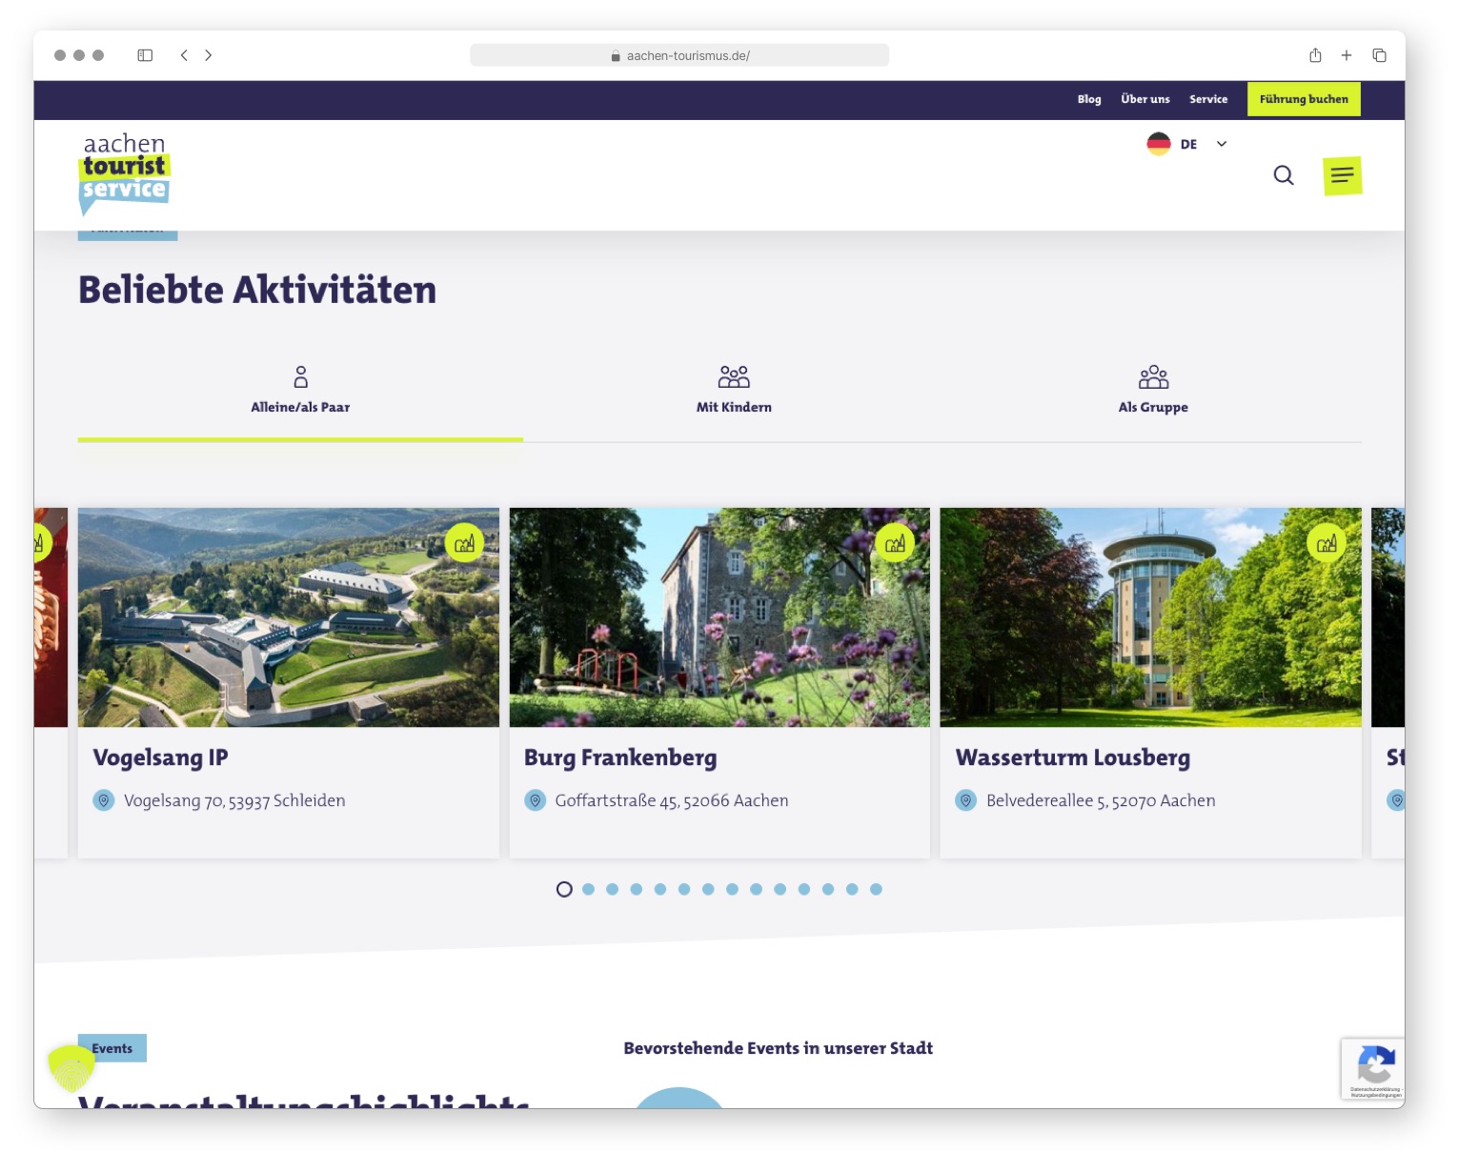1458x1152 pixels.
Task: Jump to the second carousel dot
Action: coord(588,889)
